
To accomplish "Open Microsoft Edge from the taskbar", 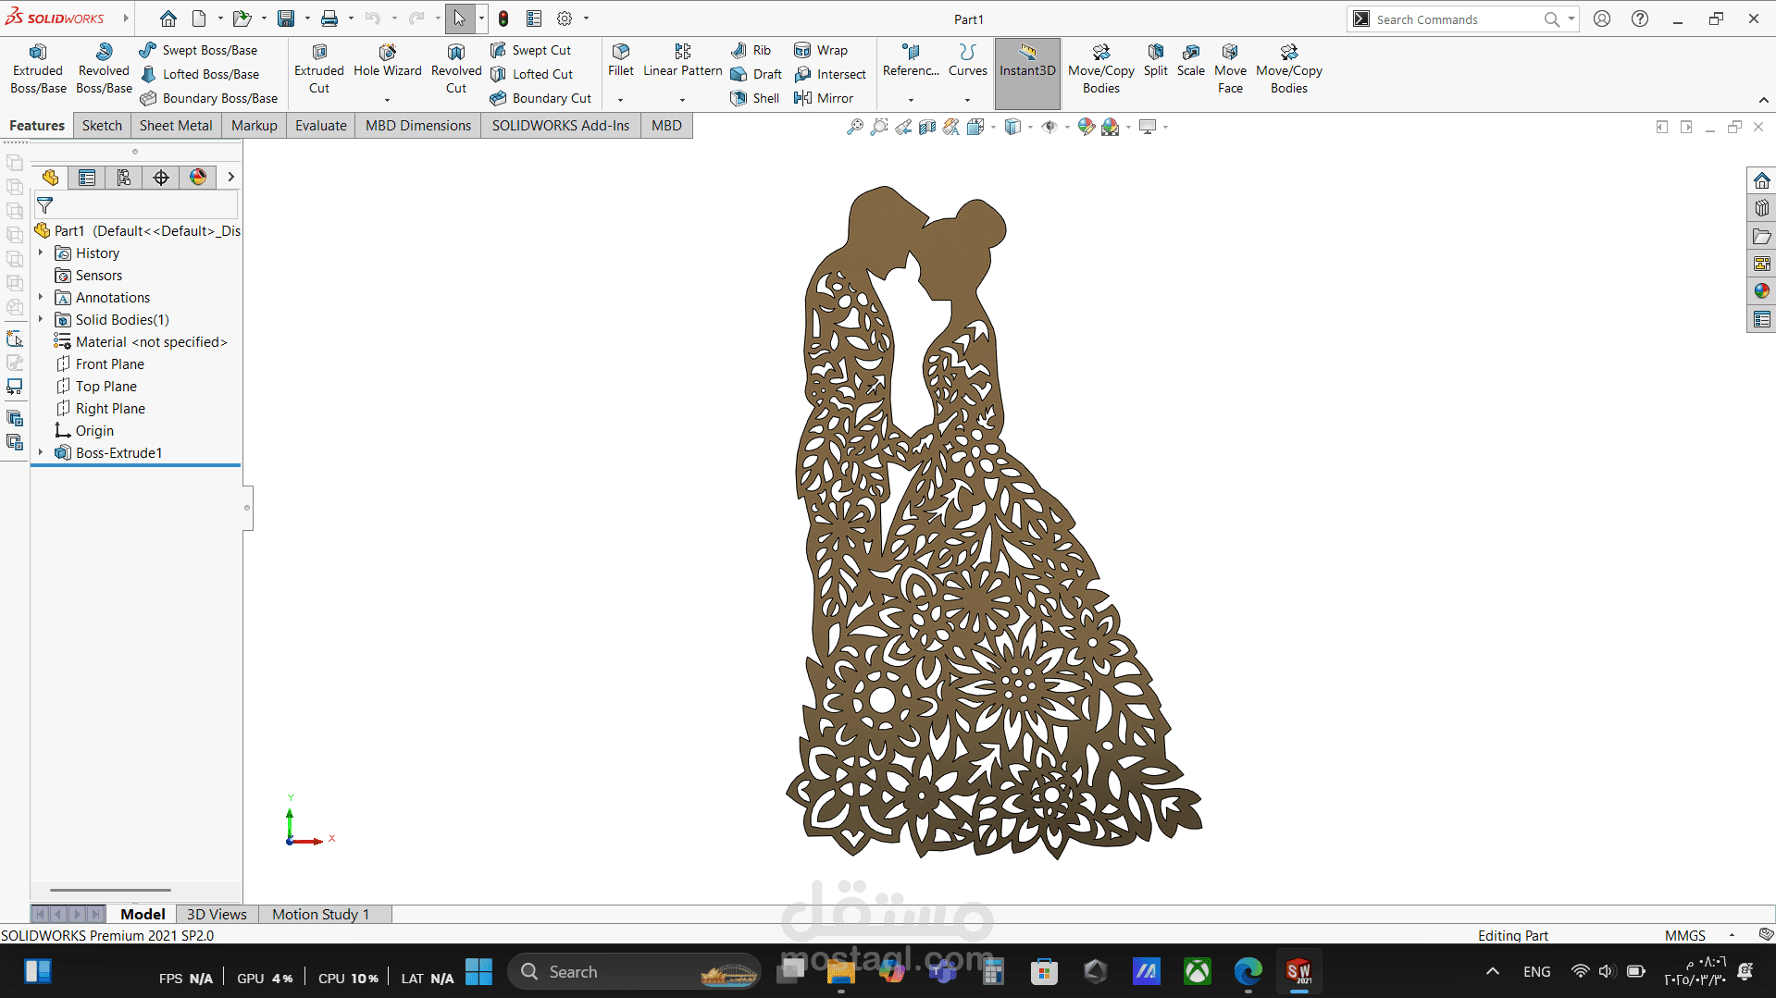I will coord(1248,972).
